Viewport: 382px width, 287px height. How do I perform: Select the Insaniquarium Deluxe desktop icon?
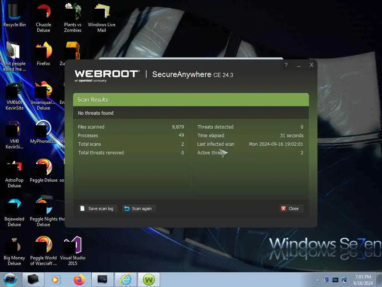pos(43,96)
